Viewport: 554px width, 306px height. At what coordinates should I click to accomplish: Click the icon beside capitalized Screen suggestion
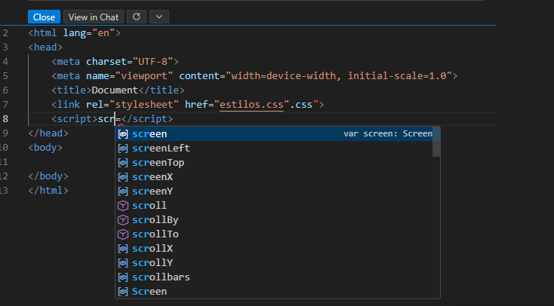click(x=124, y=292)
